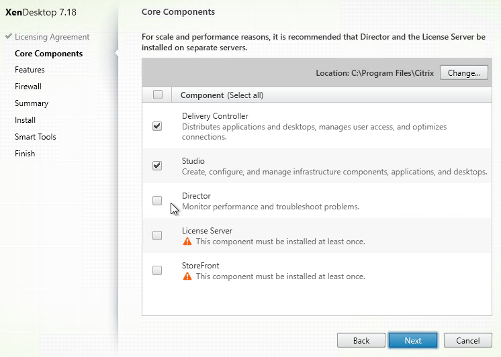Click the Delivery Controller title
501x357 pixels.
[215, 116]
